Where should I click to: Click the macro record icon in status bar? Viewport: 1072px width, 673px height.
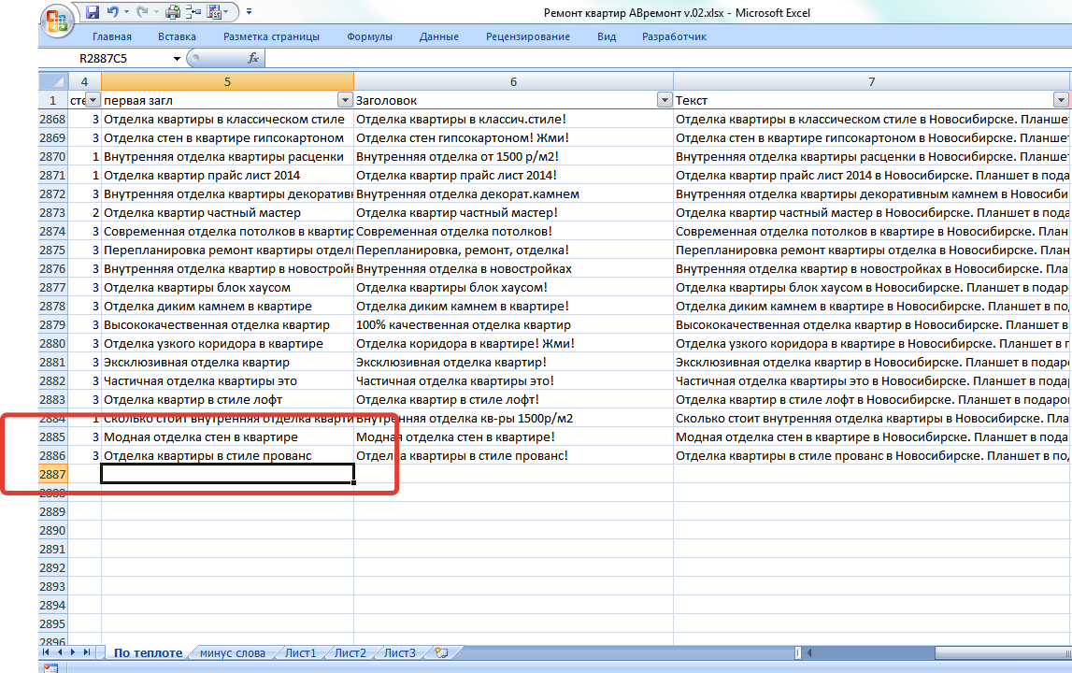(x=50, y=668)
